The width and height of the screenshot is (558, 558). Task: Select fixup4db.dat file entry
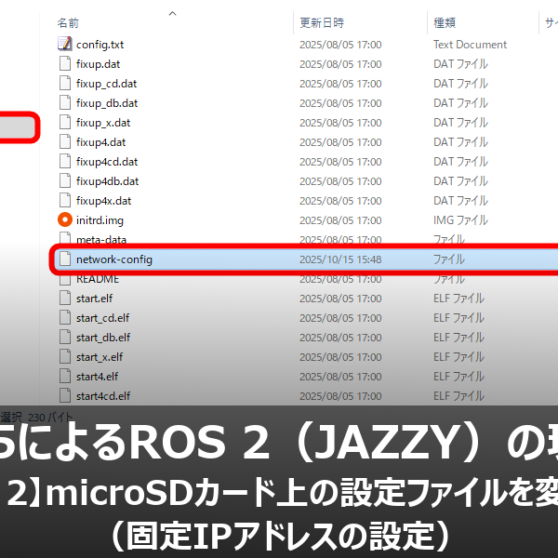[107, 181]
